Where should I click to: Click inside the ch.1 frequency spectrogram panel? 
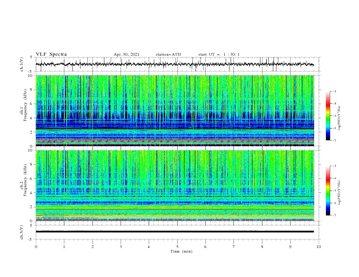tap(175, 110)
